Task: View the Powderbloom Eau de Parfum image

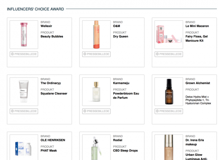Action: click(x=96, y=92)
